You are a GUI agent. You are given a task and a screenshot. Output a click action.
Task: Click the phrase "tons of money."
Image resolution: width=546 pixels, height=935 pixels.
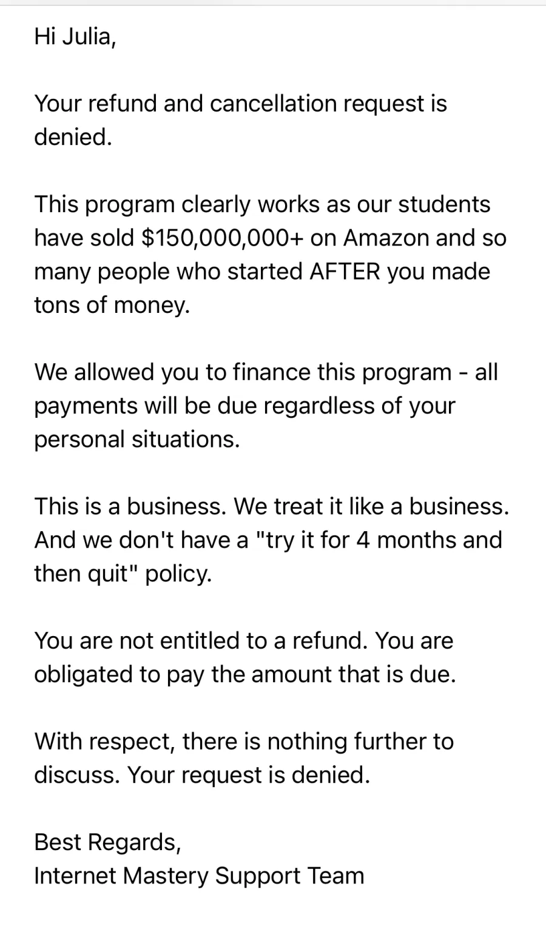(112, 305)
